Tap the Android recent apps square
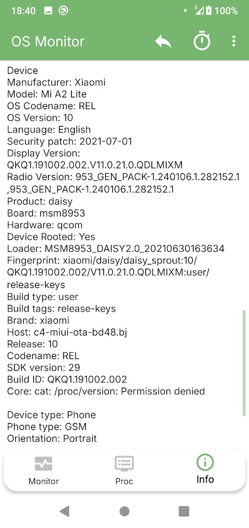This screenshot has width=249, height=528. click(x=184, y=511)
